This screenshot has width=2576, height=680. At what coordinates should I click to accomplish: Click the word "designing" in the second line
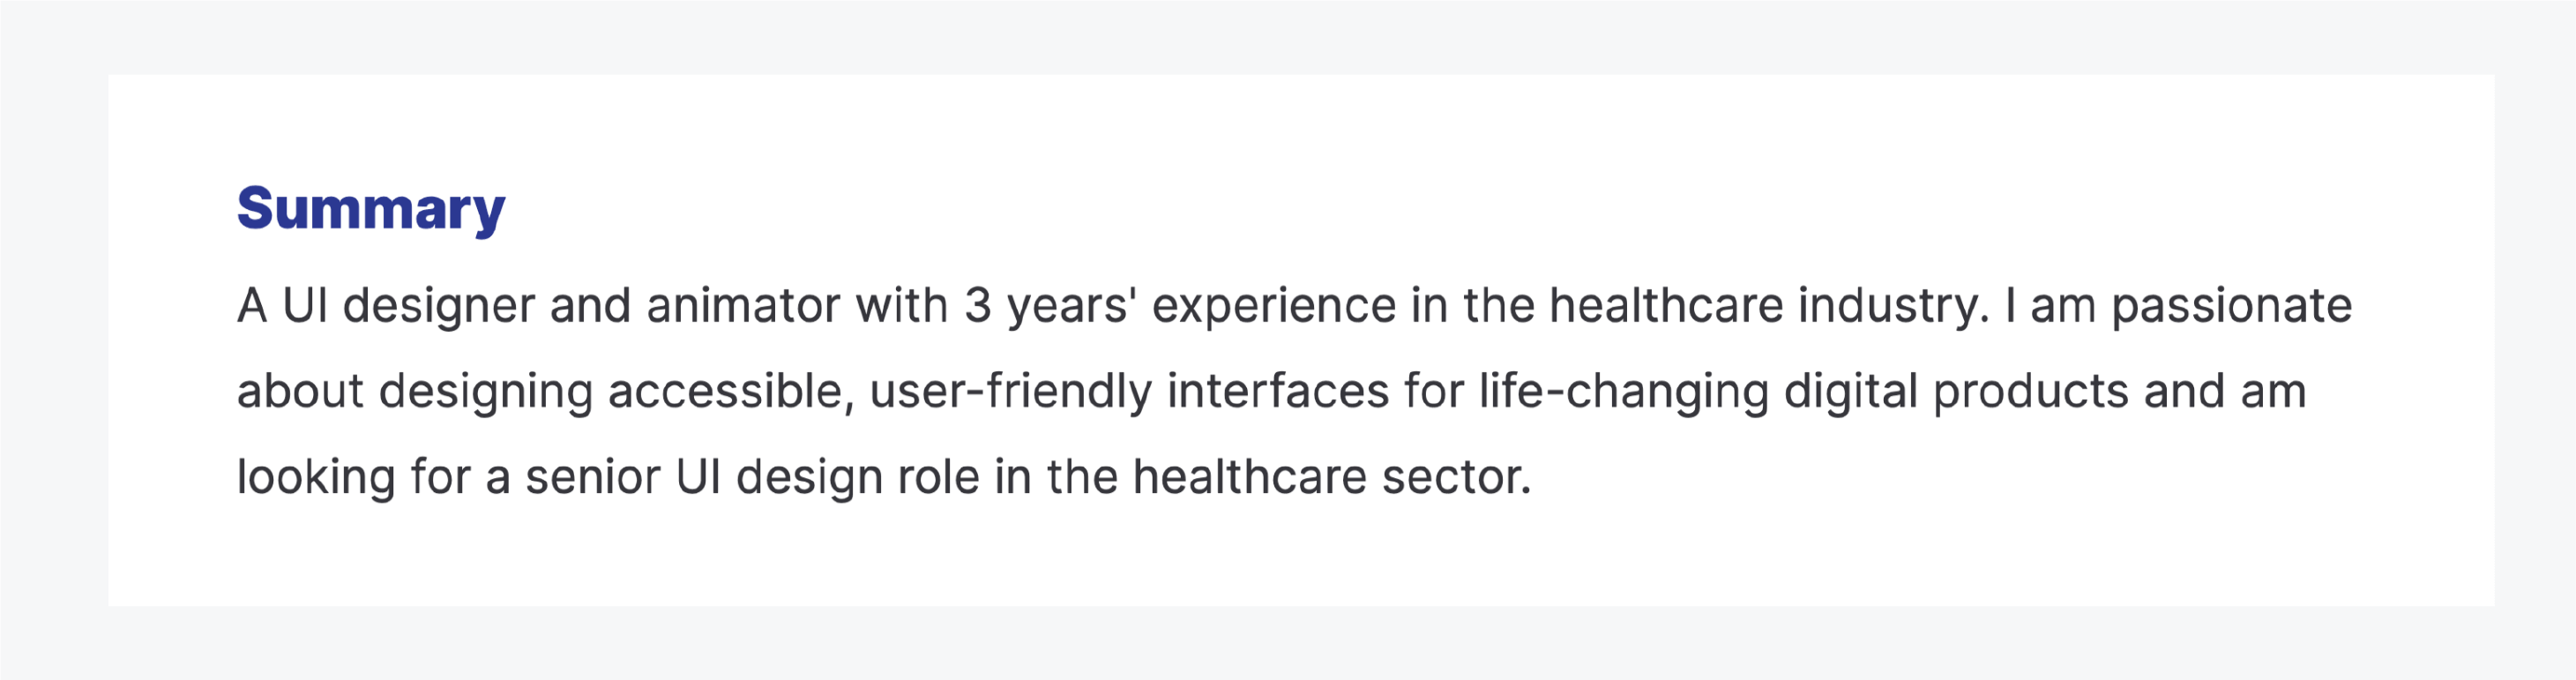(x=485, y=391)
